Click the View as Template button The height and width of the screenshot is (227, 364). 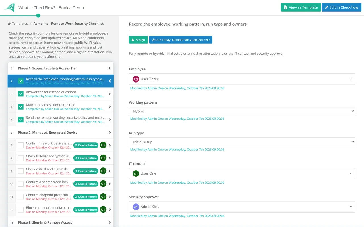pyautogui.click(x=301, y=7)
